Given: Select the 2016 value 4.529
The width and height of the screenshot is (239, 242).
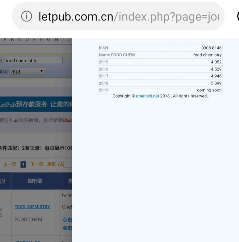Looking at the screenshot, I should pos(216,69).
